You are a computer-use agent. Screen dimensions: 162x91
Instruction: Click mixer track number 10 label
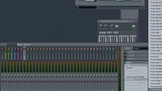click(x=34, y=49)
